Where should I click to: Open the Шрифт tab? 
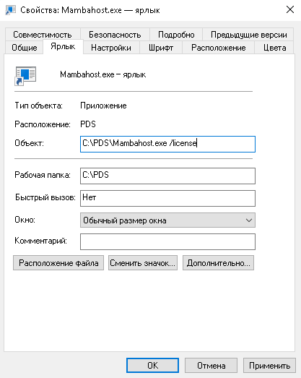(x=161, y=48)
